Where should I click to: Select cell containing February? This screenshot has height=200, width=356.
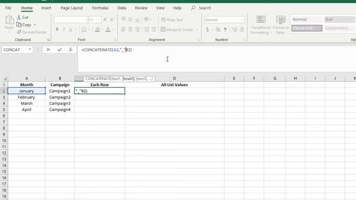[x=26, y=97]
